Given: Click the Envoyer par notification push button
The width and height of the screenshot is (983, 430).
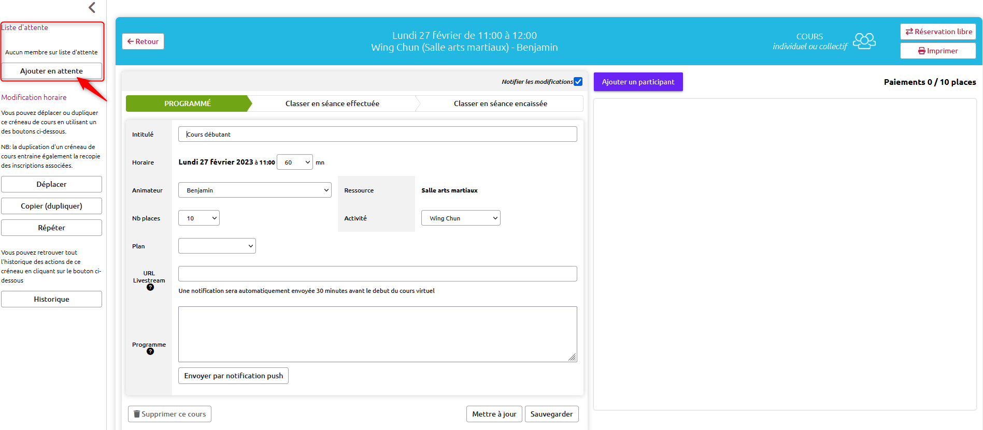Looking at the screenshot, I should (x=233, y=376).
